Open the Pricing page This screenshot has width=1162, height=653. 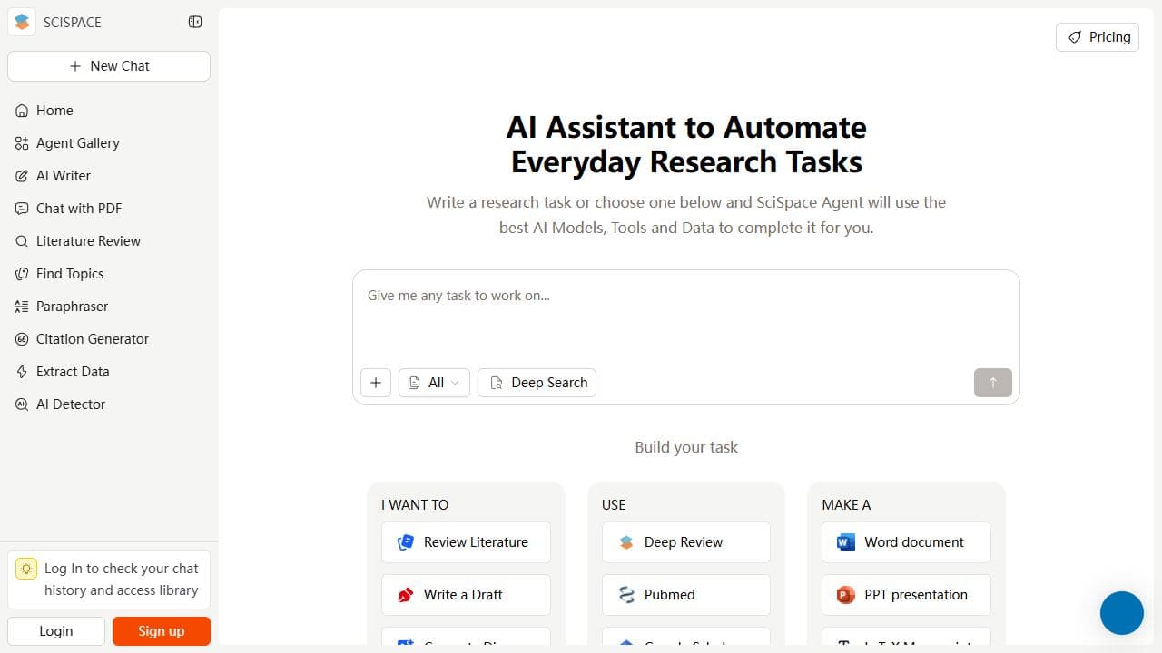point(1098,37)
